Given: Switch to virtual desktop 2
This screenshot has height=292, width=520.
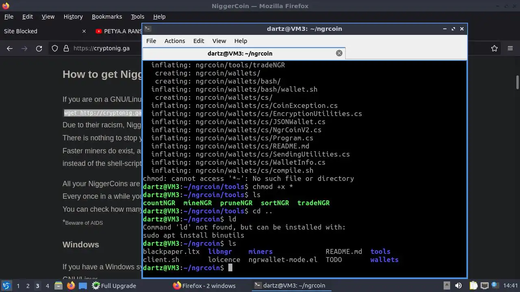Looking at the screenshot, I should [x=28, y=286].
